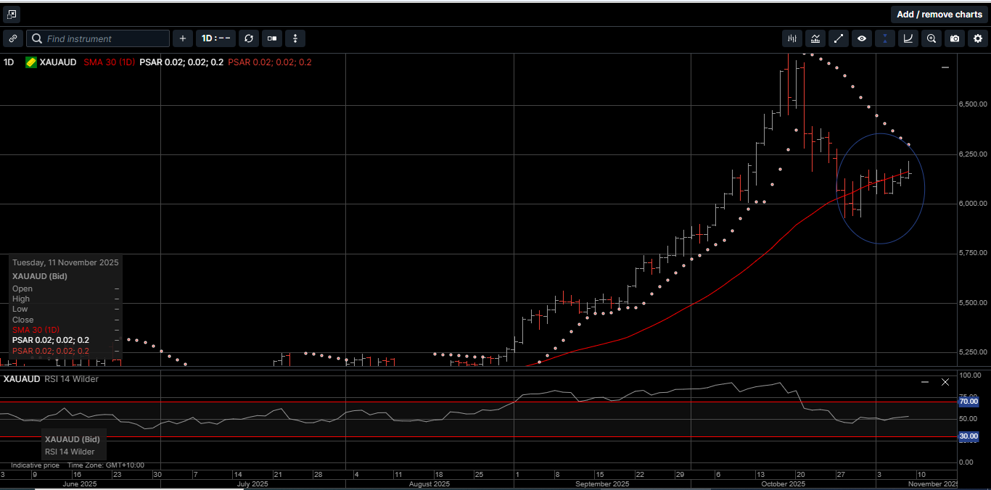Click the chart link icon
This screenshot has height=490, width=991.
click(12, 38)
